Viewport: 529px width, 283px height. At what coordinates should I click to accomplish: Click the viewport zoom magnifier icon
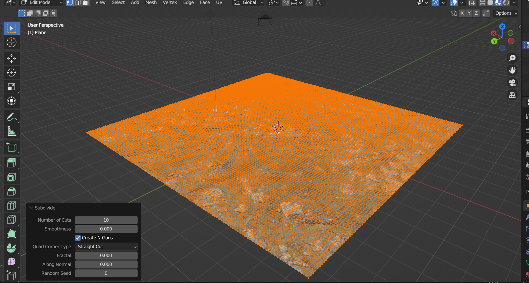tap(512, 58)
